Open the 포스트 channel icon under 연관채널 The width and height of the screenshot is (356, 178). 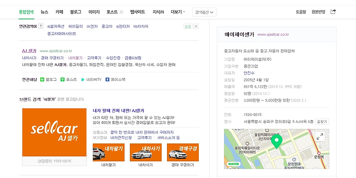tap(62, 79)
